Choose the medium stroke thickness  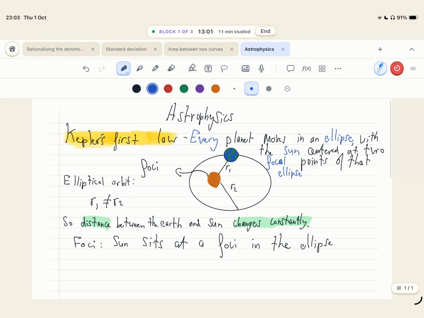tap(251, 89)
